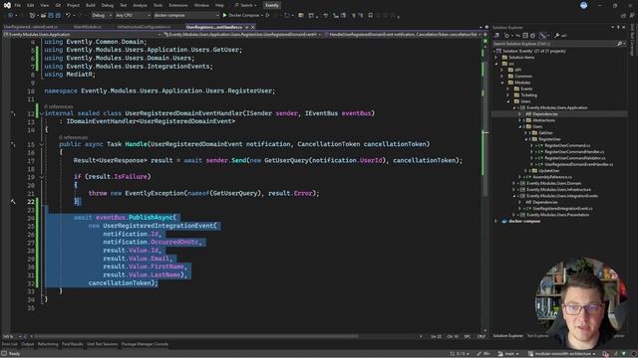This screenshot has width=638, height=358.
Task: Close the UserRegisteredDomainEventHandler tab
Action: (253, 27)
